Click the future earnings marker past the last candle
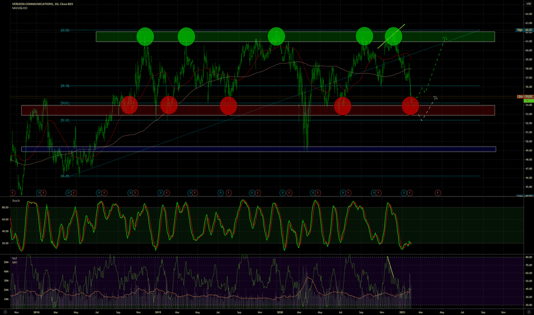Image resolution: width=534 pixels, height=315 pixels. pyautogui.click(x=438, y=193)
